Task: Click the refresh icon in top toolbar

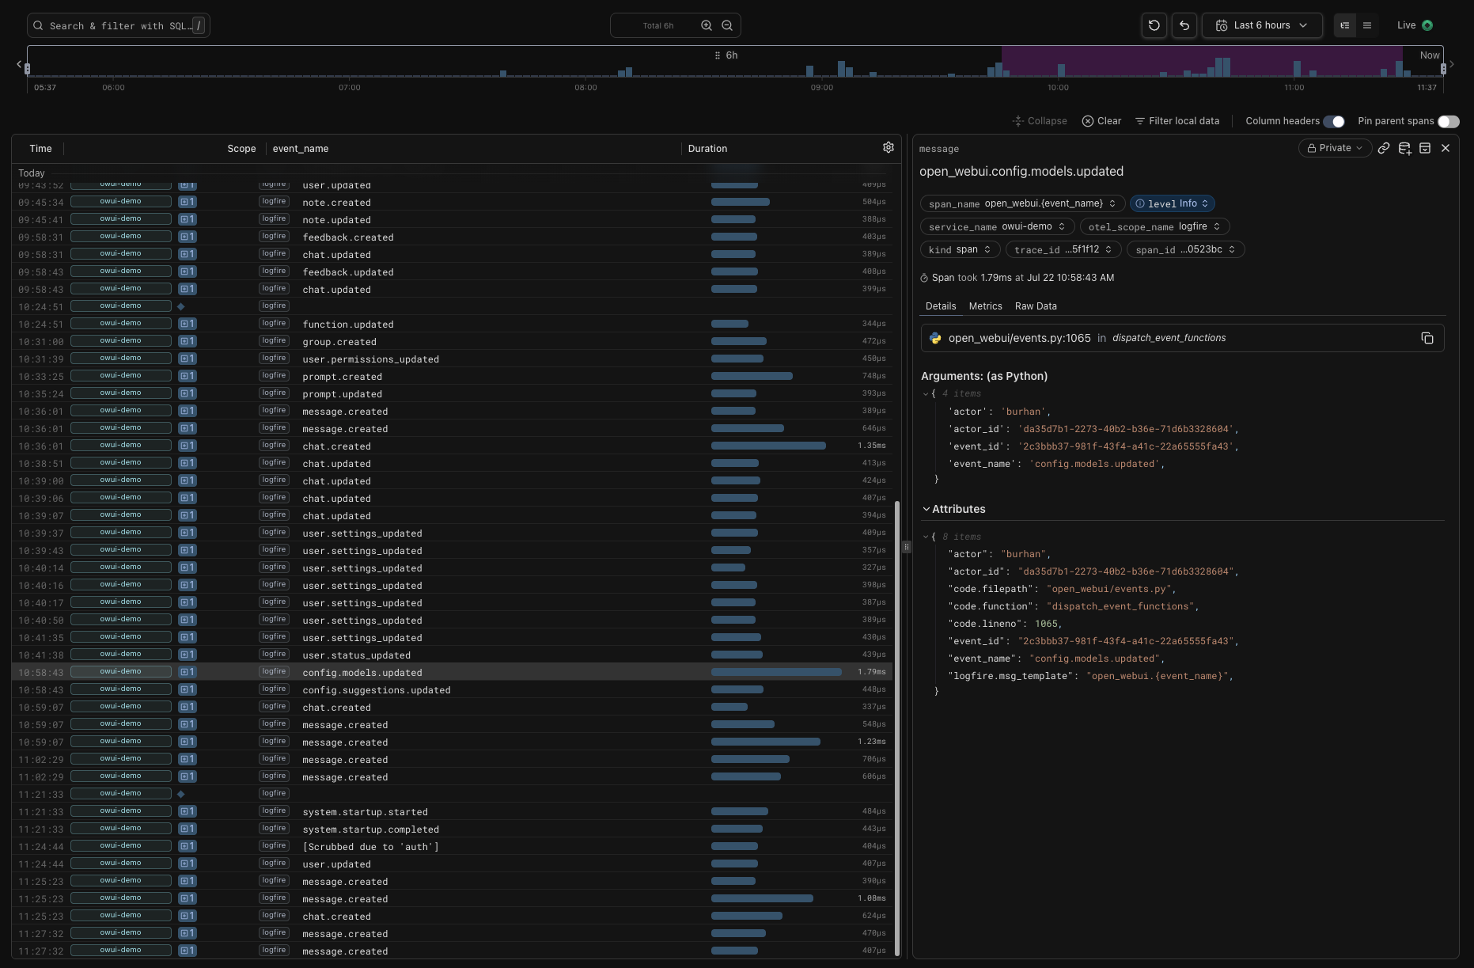Action: [1154, 25]
